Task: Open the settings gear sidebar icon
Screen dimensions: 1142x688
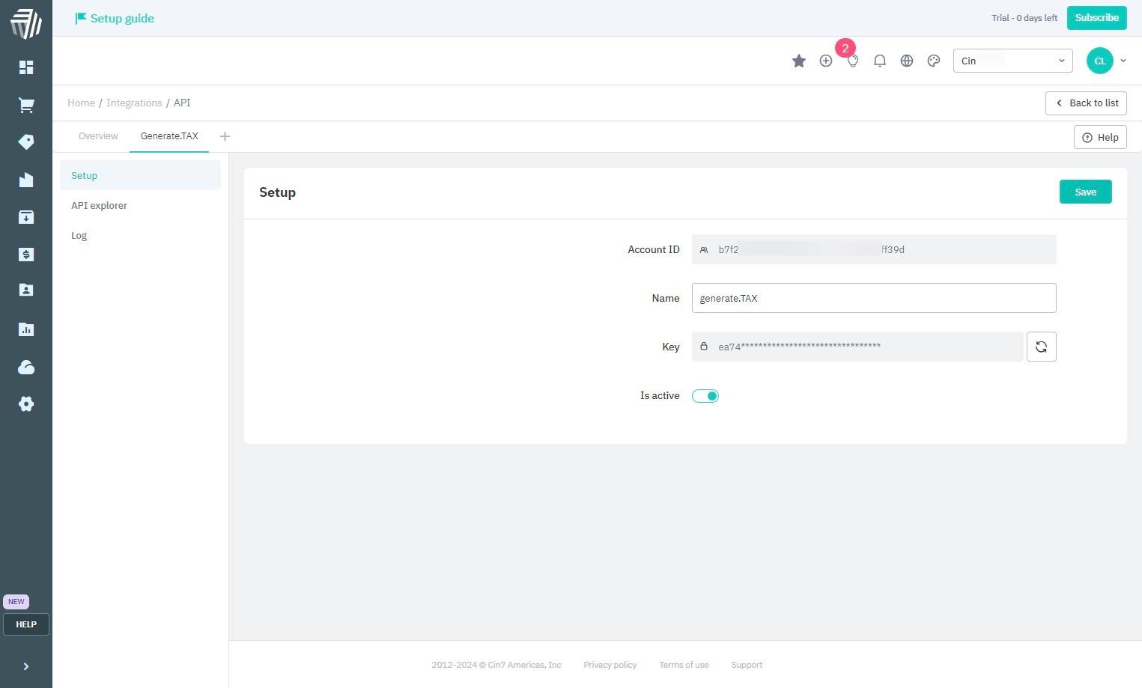Action: click(x=26, y=404)
